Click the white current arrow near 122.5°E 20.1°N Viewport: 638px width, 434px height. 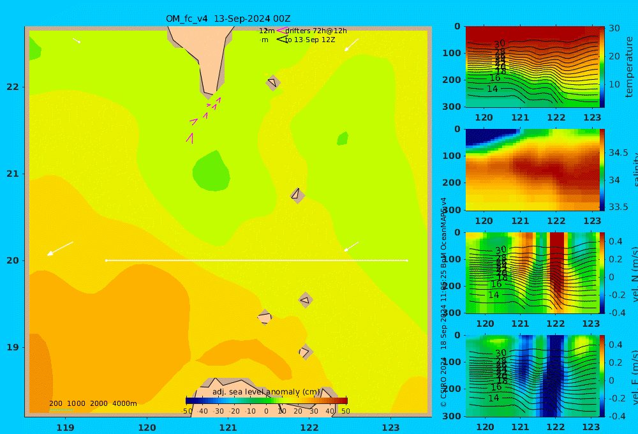(352, 246)
